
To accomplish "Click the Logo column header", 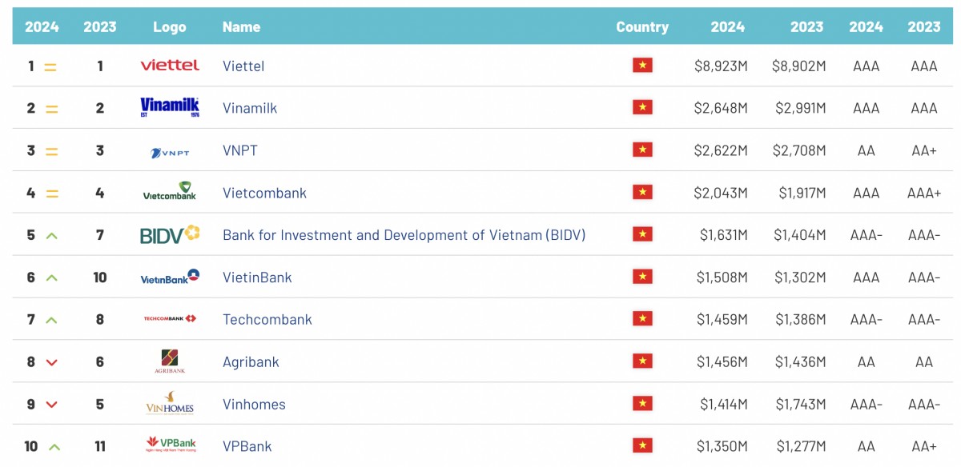I will (170, 27).
